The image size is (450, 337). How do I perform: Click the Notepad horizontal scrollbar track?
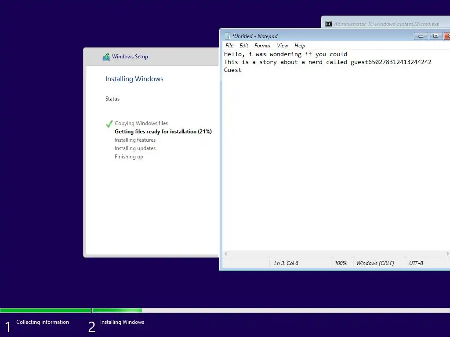point(337,254)
